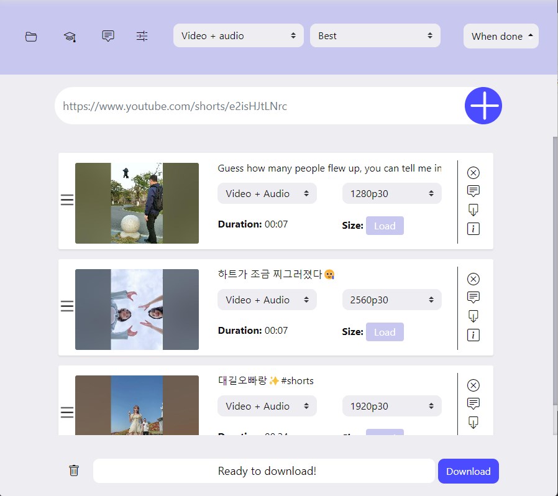This screenshot has height=496, width=558.
Task: Open the 2560p30 quality dropdown
Action: 392,300
